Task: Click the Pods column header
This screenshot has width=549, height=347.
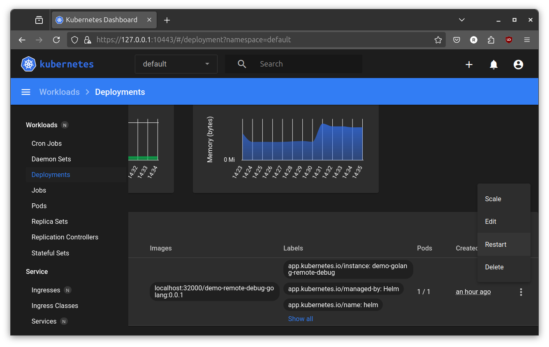Action: 424,248
